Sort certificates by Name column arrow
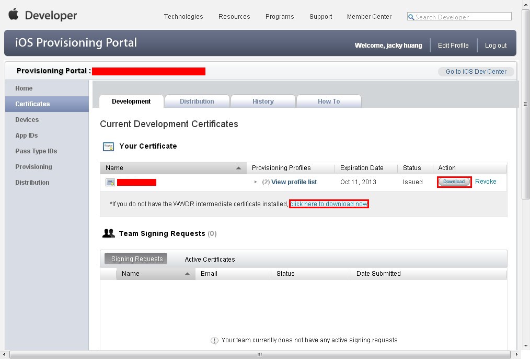530x359 pixels. click(238, 168)
